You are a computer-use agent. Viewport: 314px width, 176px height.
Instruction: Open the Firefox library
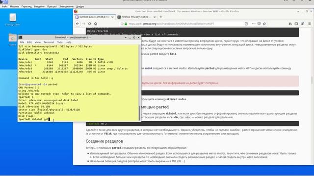290,24
